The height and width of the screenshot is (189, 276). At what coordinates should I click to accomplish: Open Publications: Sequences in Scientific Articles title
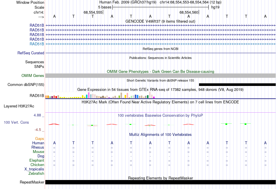pos(160,58)
